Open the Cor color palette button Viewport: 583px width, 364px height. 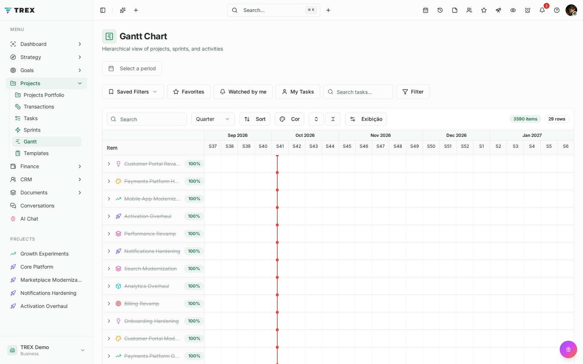290,119
